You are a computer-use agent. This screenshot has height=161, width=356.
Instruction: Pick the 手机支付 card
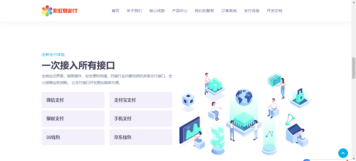click(141, 118)
